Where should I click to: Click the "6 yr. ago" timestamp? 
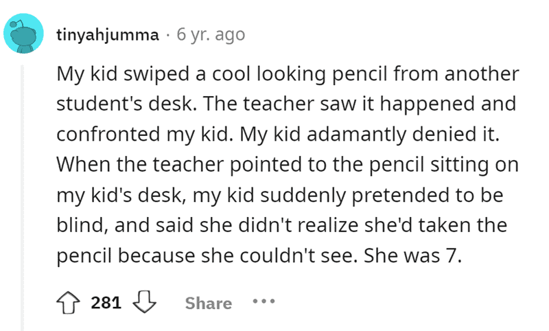tap(211, 34)
